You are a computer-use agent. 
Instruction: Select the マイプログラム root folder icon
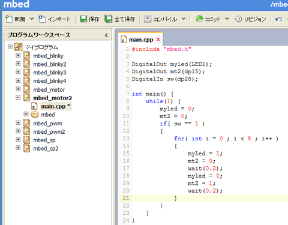19,47
